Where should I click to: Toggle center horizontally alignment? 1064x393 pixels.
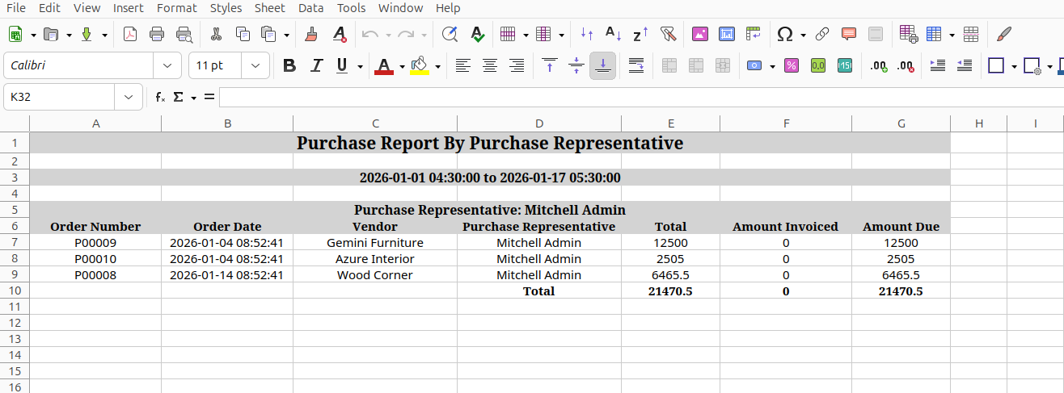coord(490,65)
